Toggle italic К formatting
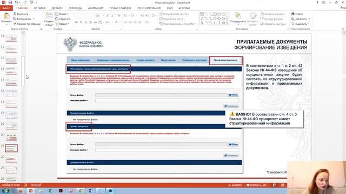 coord(81,22)
